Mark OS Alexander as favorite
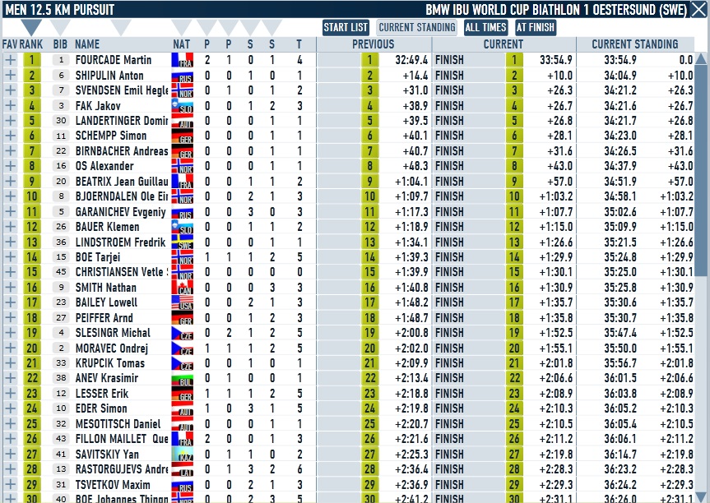Image resolution: width=710 pixels, height=503 pixels. (11, 166)
